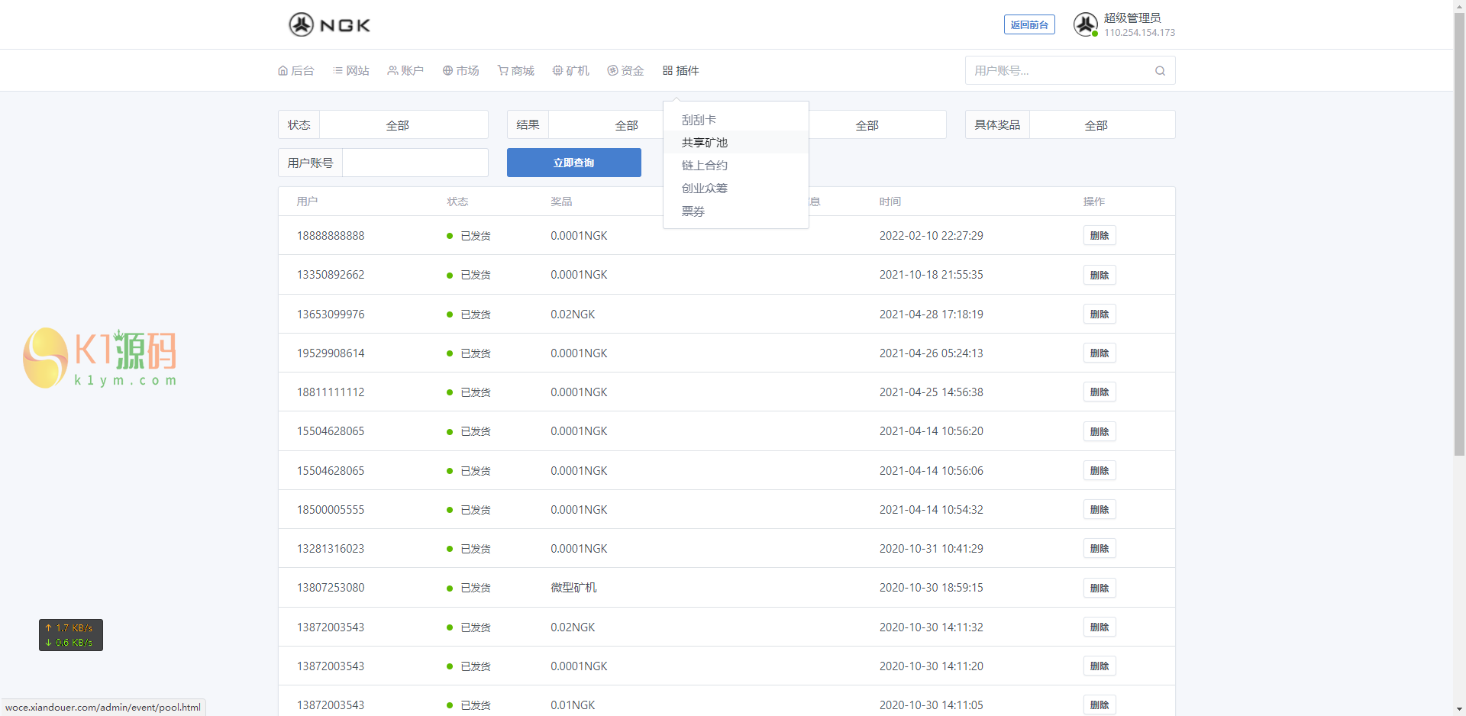Open the 后台 home nav item

[296, 71]
